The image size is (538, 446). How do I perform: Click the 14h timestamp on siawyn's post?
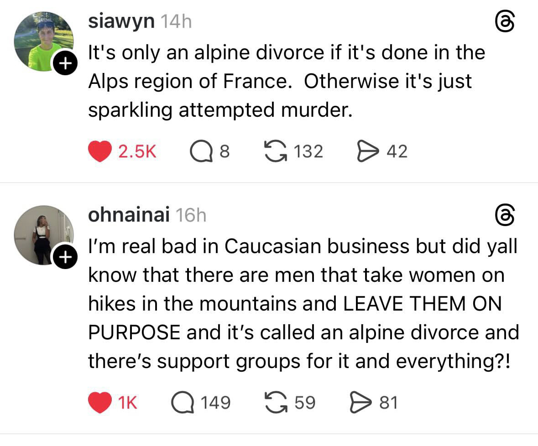coord(176,22)
